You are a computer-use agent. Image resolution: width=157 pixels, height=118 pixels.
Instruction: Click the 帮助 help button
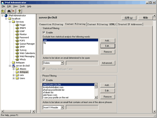coord(145,18)
